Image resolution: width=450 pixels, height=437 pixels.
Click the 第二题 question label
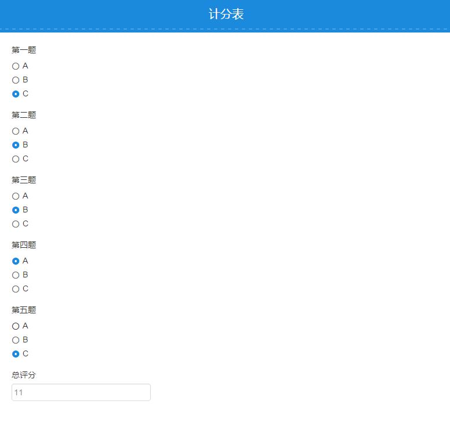pyautogui.click(x=24, y=115)
